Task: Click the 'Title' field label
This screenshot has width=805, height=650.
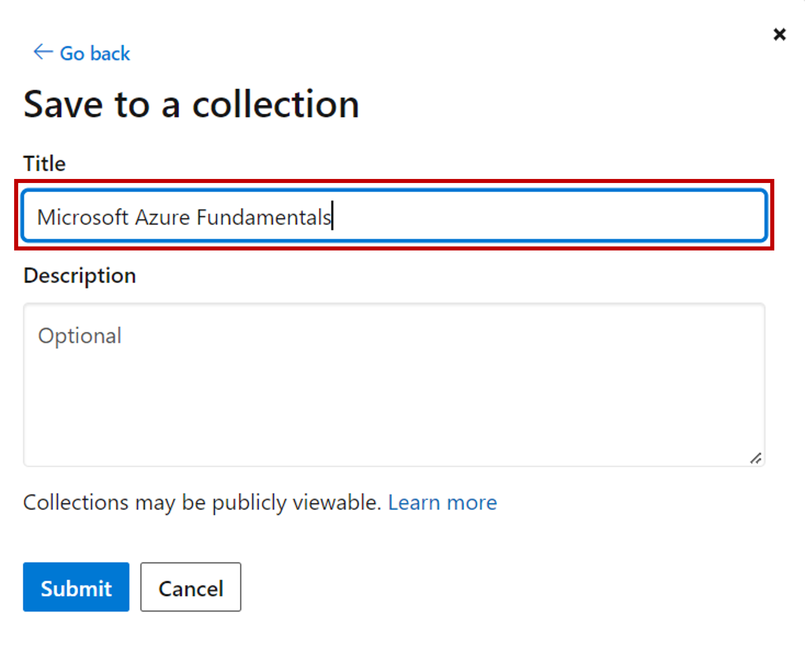Action: tap(44, 164)
